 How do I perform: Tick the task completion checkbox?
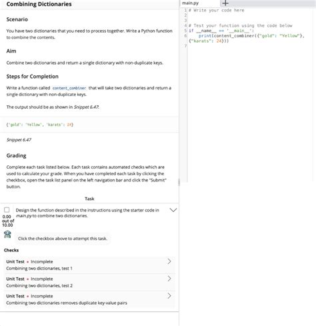7,210
